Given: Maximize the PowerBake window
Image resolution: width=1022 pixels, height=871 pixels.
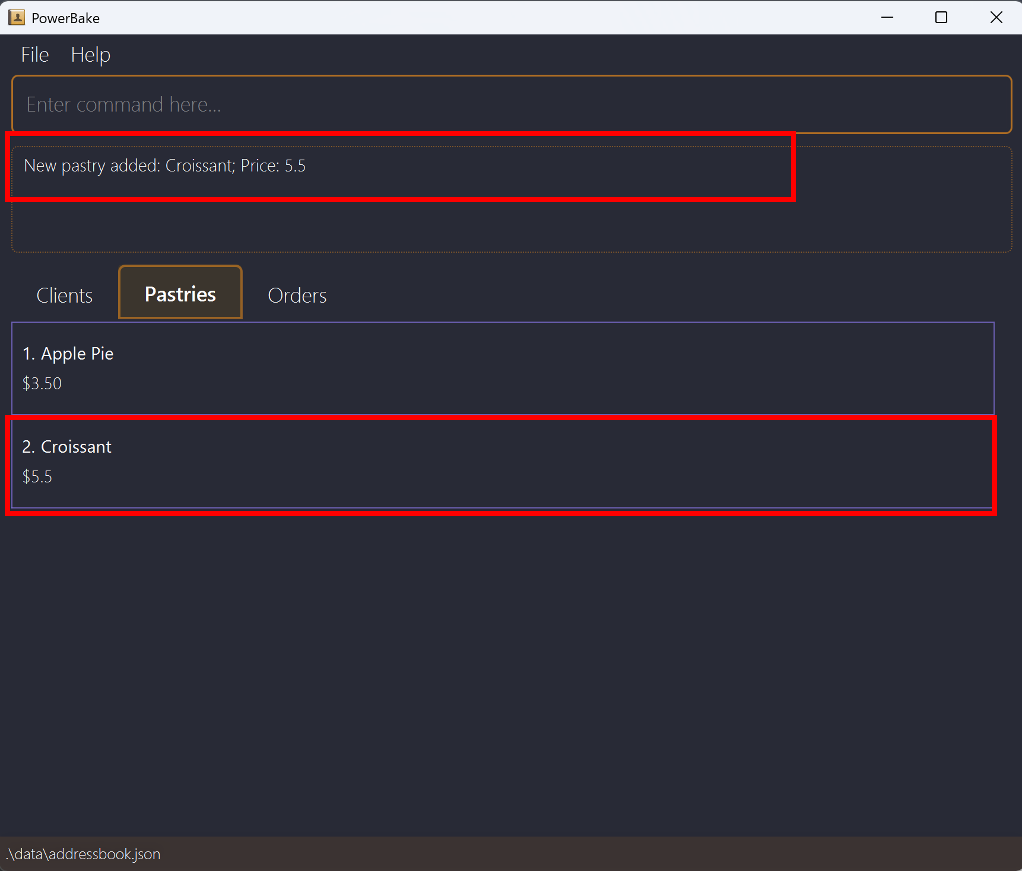Looking at the screenshot, I should [941, 18].
